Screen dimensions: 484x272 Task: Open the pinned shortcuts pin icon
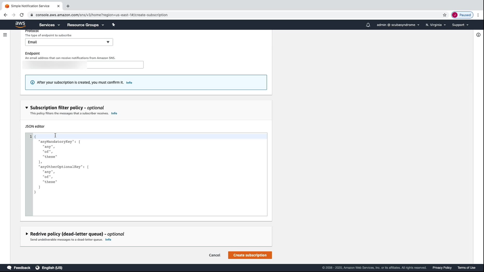[x=113, y=25]
